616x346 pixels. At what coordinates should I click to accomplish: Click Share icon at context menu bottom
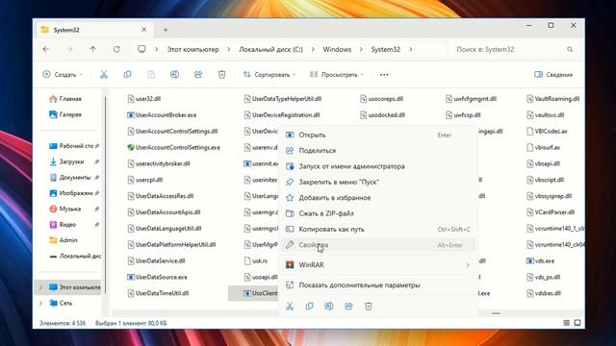[x=348, y=306]
